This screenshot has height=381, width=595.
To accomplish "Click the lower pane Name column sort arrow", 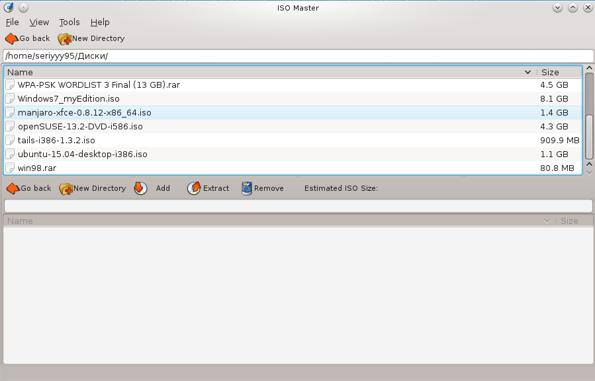I will pyautogui.click(x=547, y=221).
